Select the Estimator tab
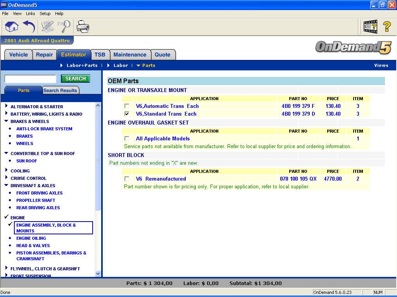This screenshot has width=397, height=297. click(74, 55)
